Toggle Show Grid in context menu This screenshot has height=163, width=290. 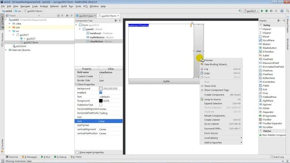point(221,86)
